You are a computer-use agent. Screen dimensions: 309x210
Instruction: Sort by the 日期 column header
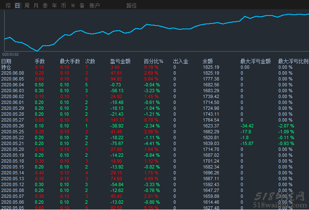click(x=6, y=61)
